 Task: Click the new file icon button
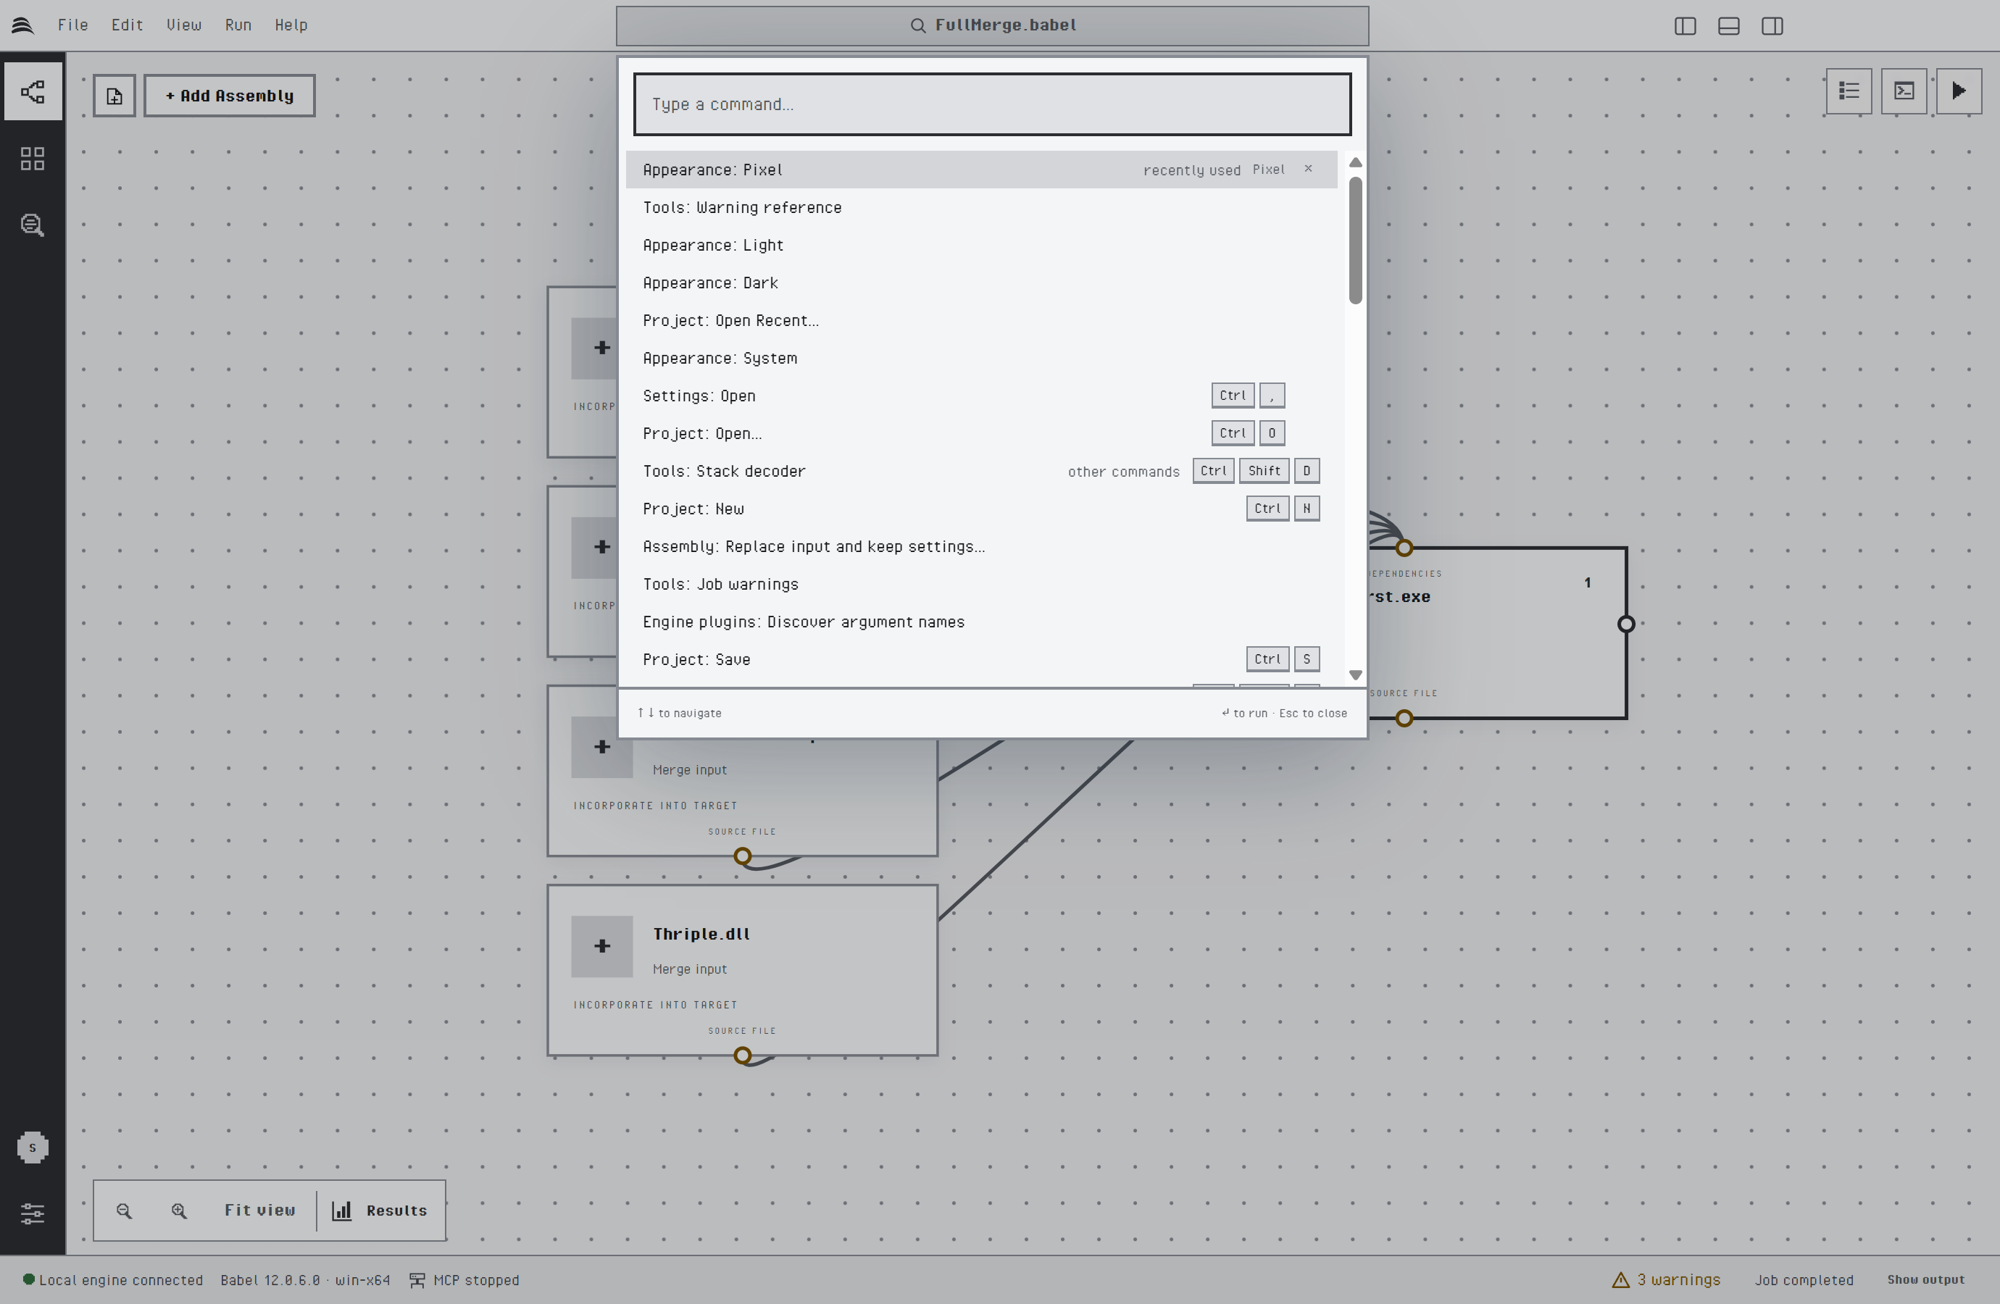(114, 96)
